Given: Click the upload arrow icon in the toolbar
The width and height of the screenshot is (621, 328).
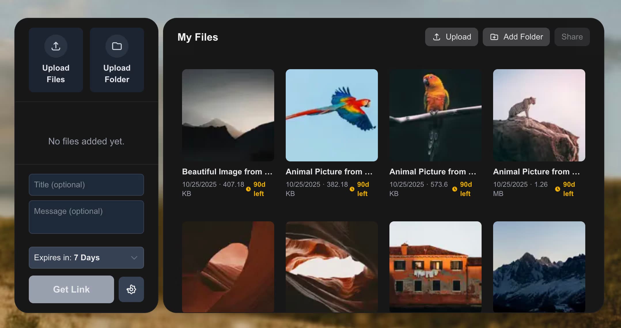Looking at the screenshot, I should click(437, 37).
